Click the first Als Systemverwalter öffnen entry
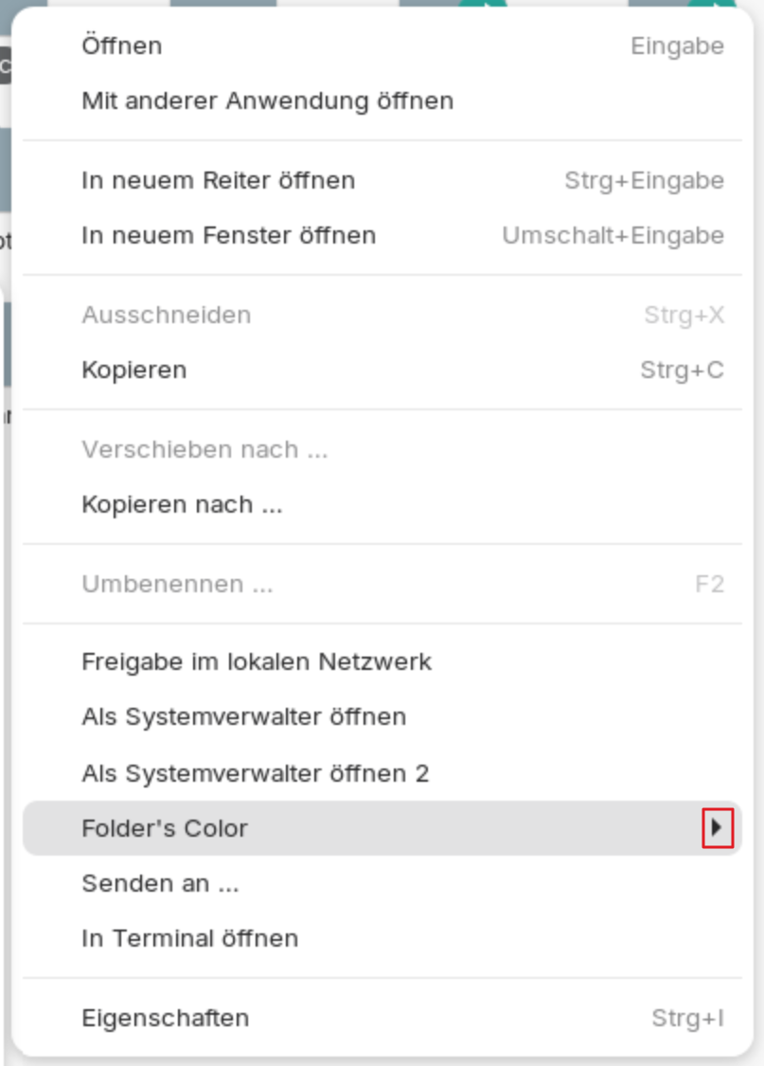Screen dimensions: 764x1066 [x=244, y=716]
